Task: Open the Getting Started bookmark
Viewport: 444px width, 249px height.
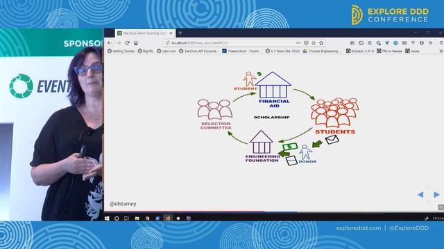Action: (x=121, y=51)
